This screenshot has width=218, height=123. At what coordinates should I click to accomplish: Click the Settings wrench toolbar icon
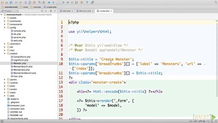(x=82, y=2)
